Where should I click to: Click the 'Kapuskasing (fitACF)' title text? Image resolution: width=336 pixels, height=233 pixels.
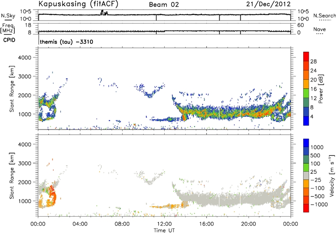pyautogui.click(x=78, y=4)
